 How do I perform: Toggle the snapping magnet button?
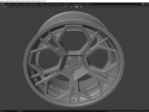coord(75,7)
